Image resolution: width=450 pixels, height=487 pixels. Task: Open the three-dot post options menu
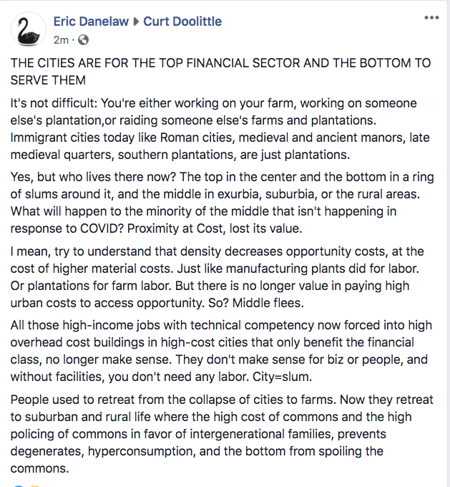pyautogui.click(x=431, y=18)
